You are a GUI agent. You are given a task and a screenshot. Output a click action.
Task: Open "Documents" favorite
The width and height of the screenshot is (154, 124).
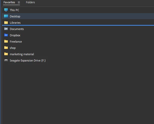(x=17, y=29)
